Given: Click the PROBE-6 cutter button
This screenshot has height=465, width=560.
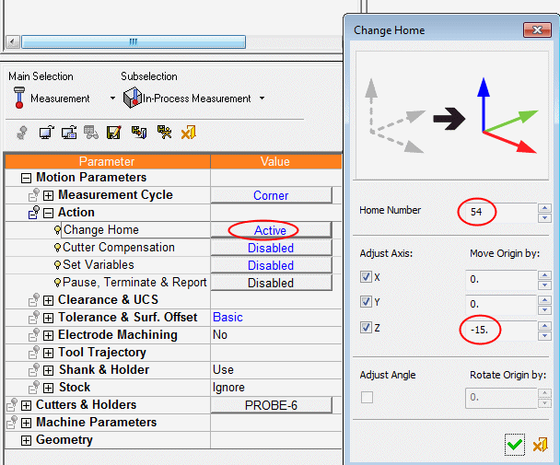Looking at the screenshot, I should [271, 405].
